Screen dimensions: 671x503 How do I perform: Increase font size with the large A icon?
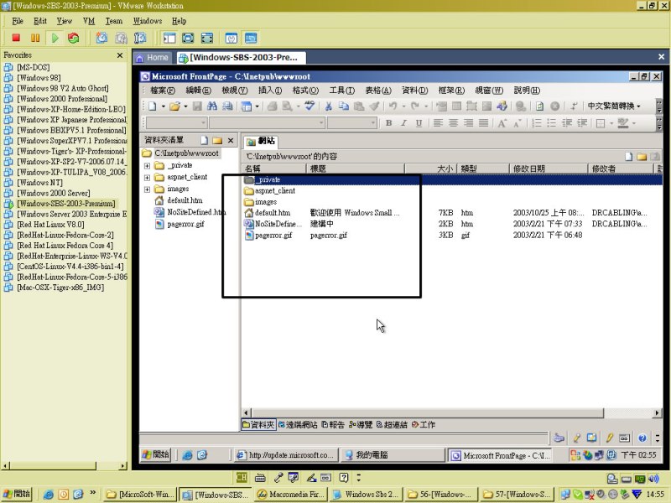click(x=502, y=123)
